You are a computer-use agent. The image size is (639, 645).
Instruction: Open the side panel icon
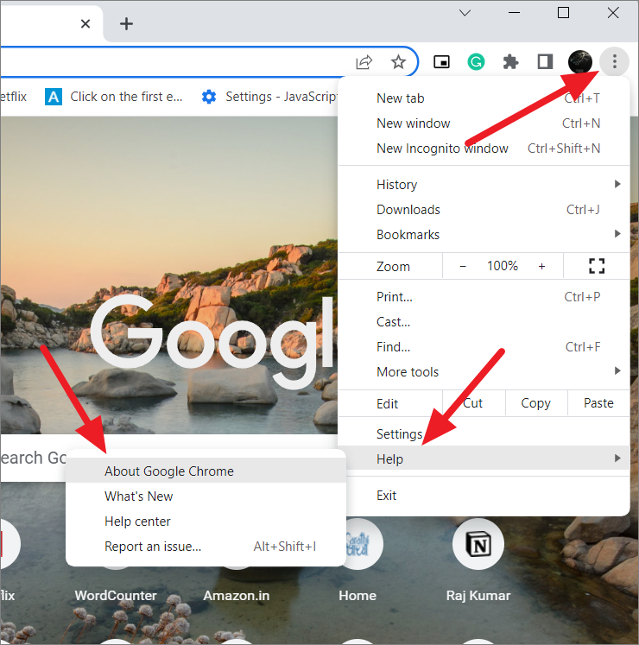545,61
